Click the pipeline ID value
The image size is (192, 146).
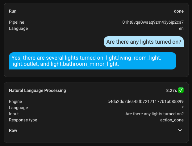(x=153, y=22)
